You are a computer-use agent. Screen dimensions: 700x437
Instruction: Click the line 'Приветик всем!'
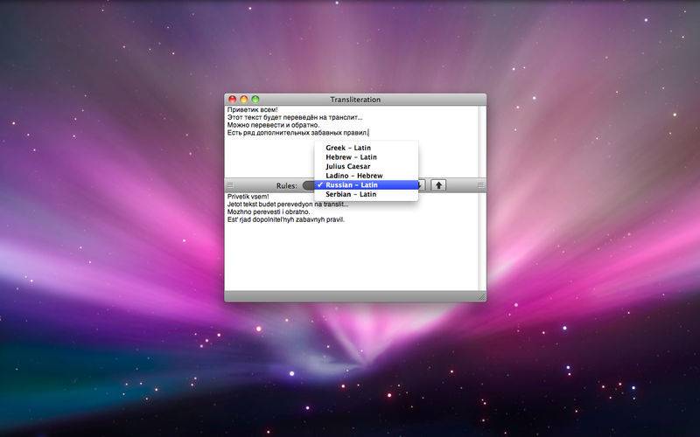252,110
